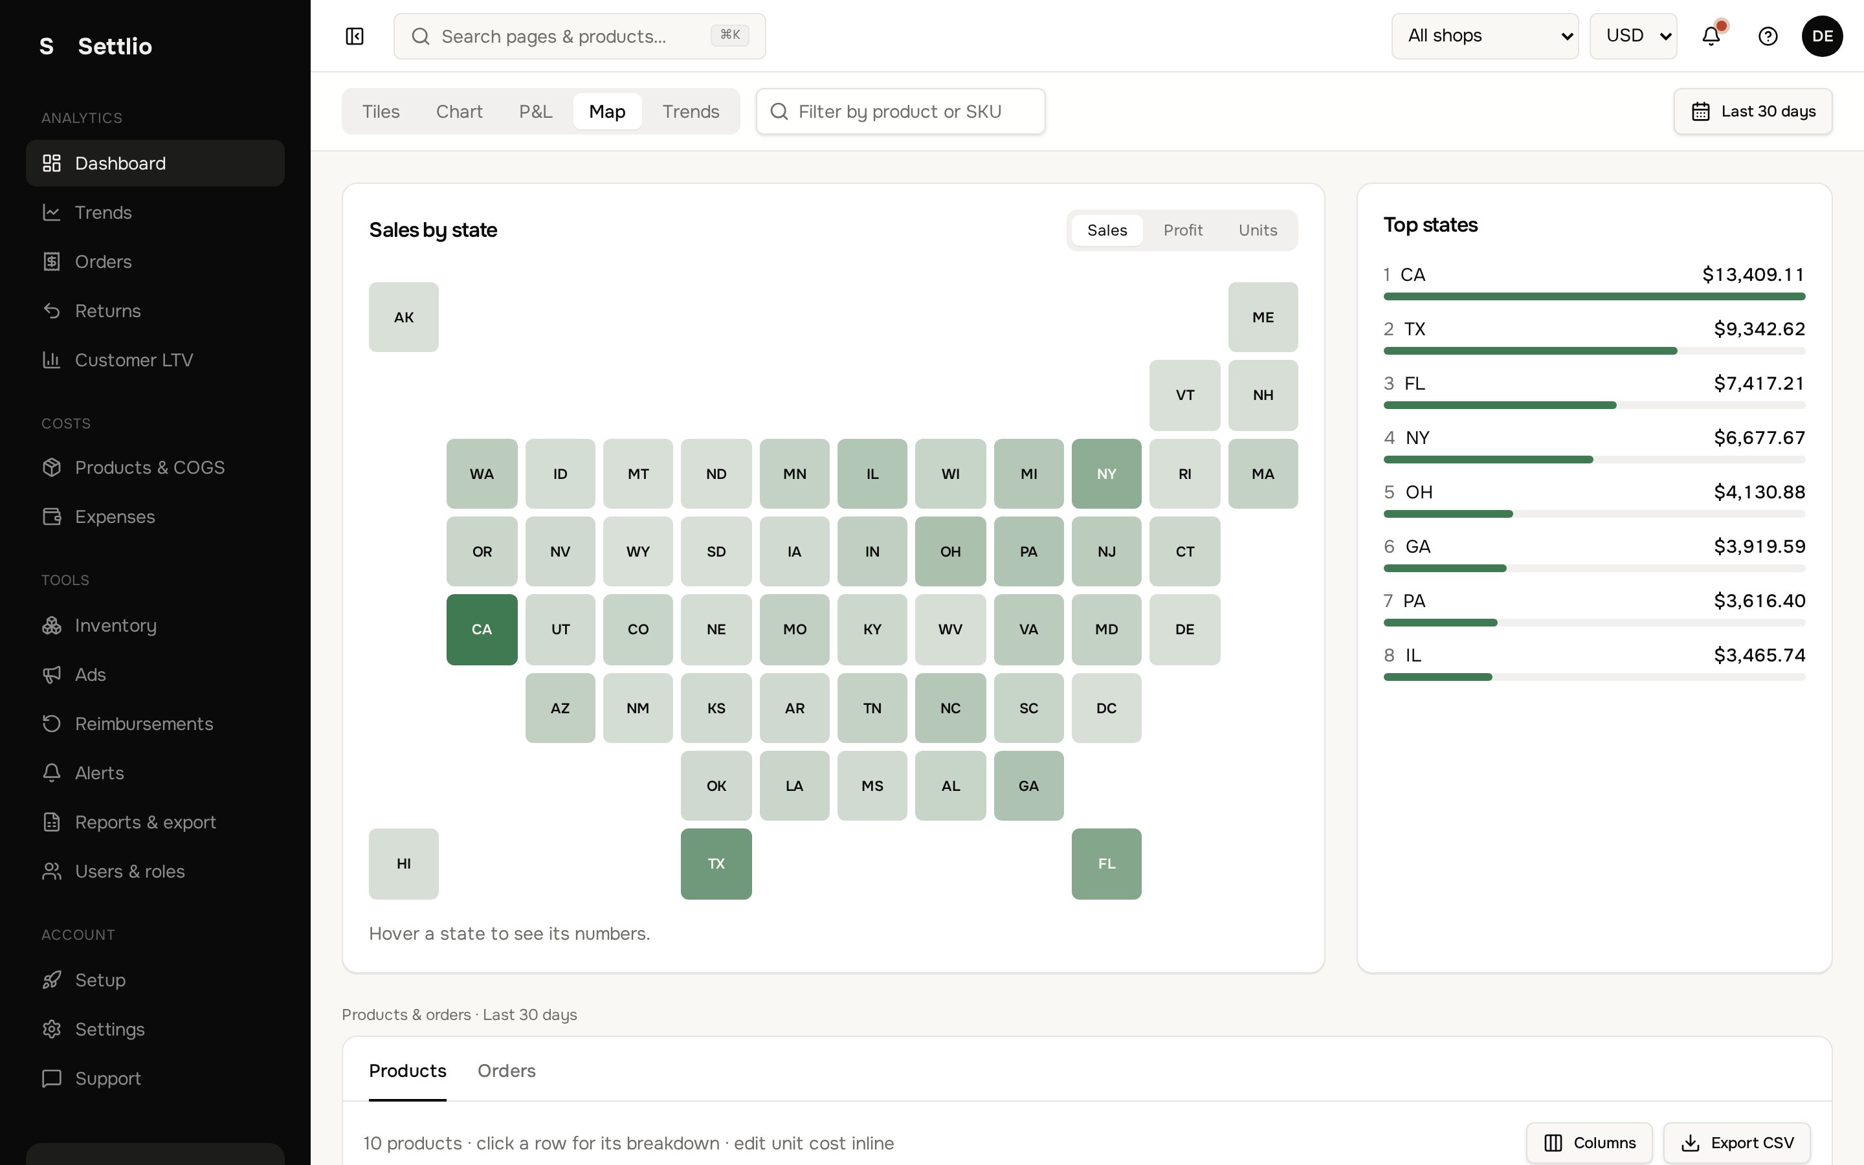Viewport: 1864px width, 1165px height.
Task: Click the OH state tile on the map
Action: pos(951,551)
